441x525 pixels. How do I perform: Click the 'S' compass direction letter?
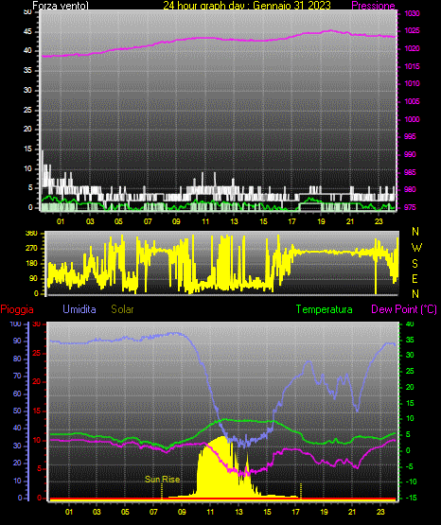[x=415, y=264]
